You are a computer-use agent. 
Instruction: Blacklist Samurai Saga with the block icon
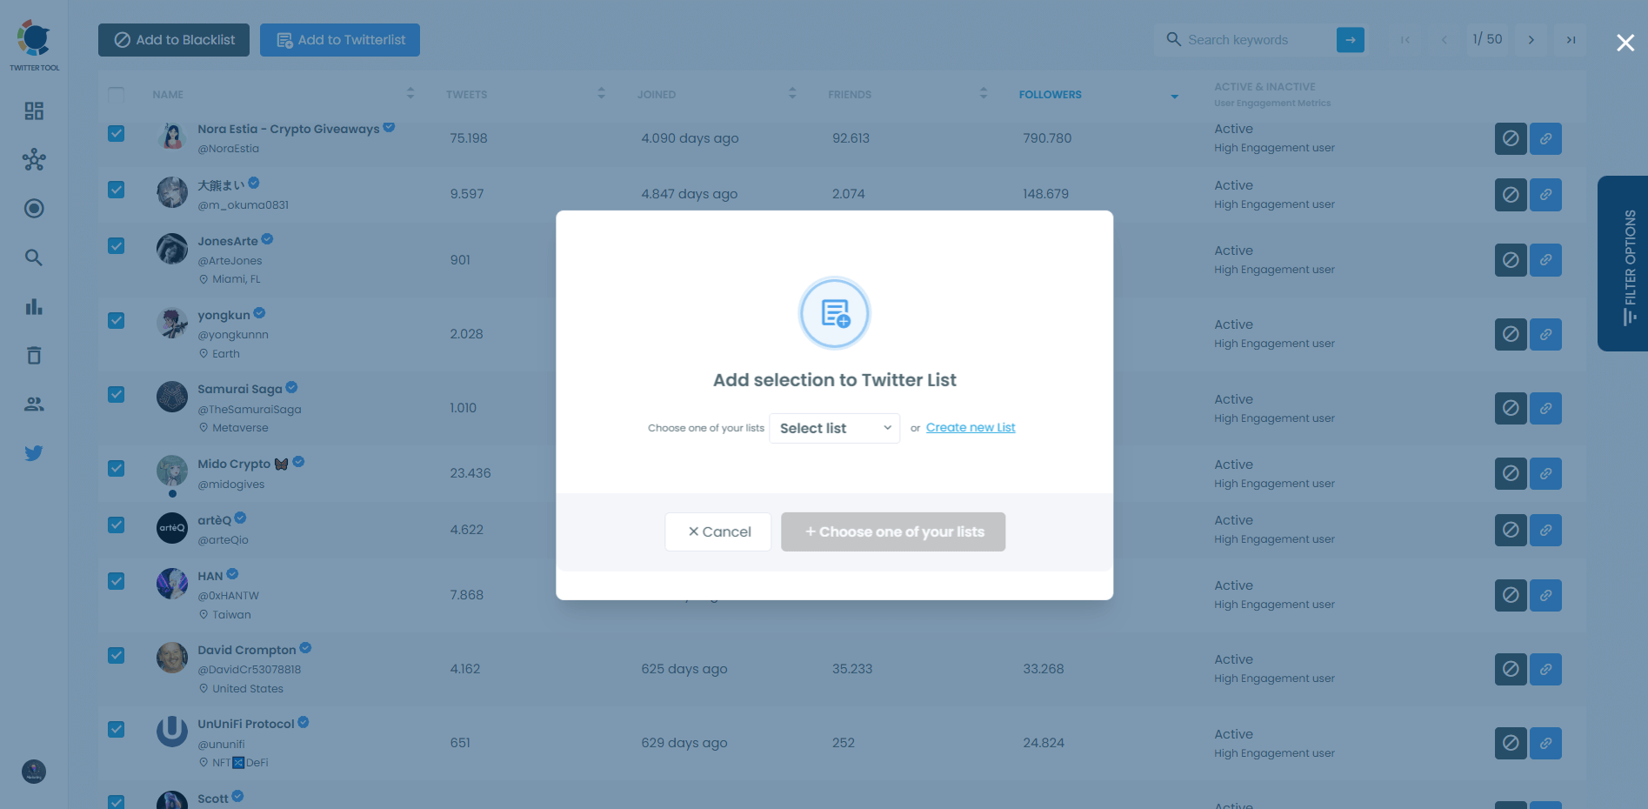tap(1511, 408)
